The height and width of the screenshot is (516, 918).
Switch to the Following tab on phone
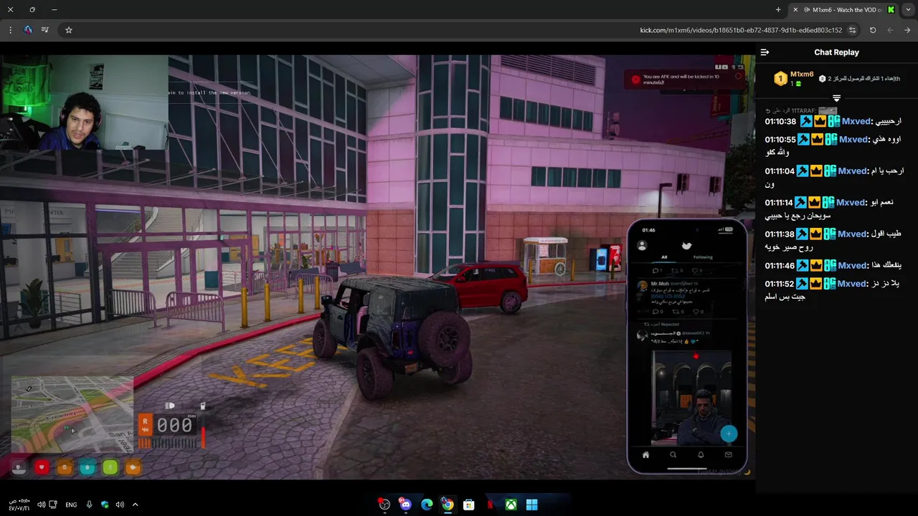click(x=703, y=257)
